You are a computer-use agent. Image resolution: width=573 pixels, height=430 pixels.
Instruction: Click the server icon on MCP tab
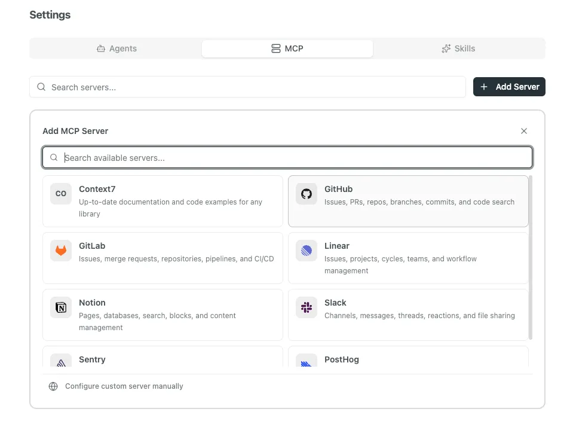pos(276,48)
